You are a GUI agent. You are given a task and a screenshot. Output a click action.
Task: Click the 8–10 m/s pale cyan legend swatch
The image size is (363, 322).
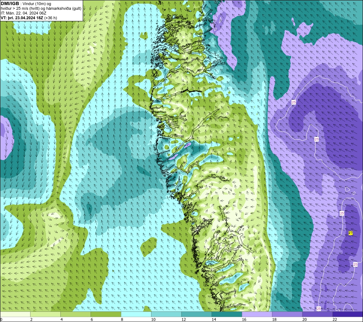136,314
